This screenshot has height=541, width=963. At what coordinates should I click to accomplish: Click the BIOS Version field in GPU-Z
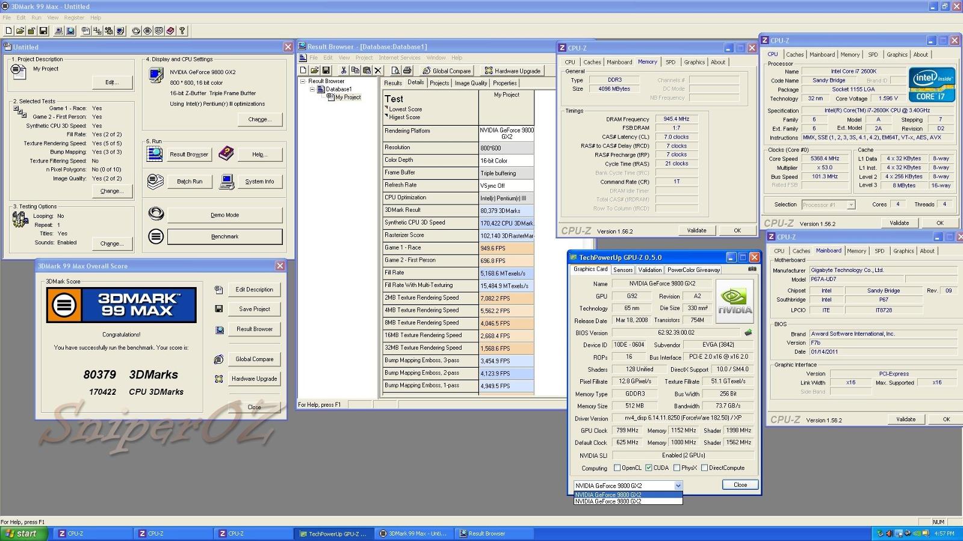676,333
